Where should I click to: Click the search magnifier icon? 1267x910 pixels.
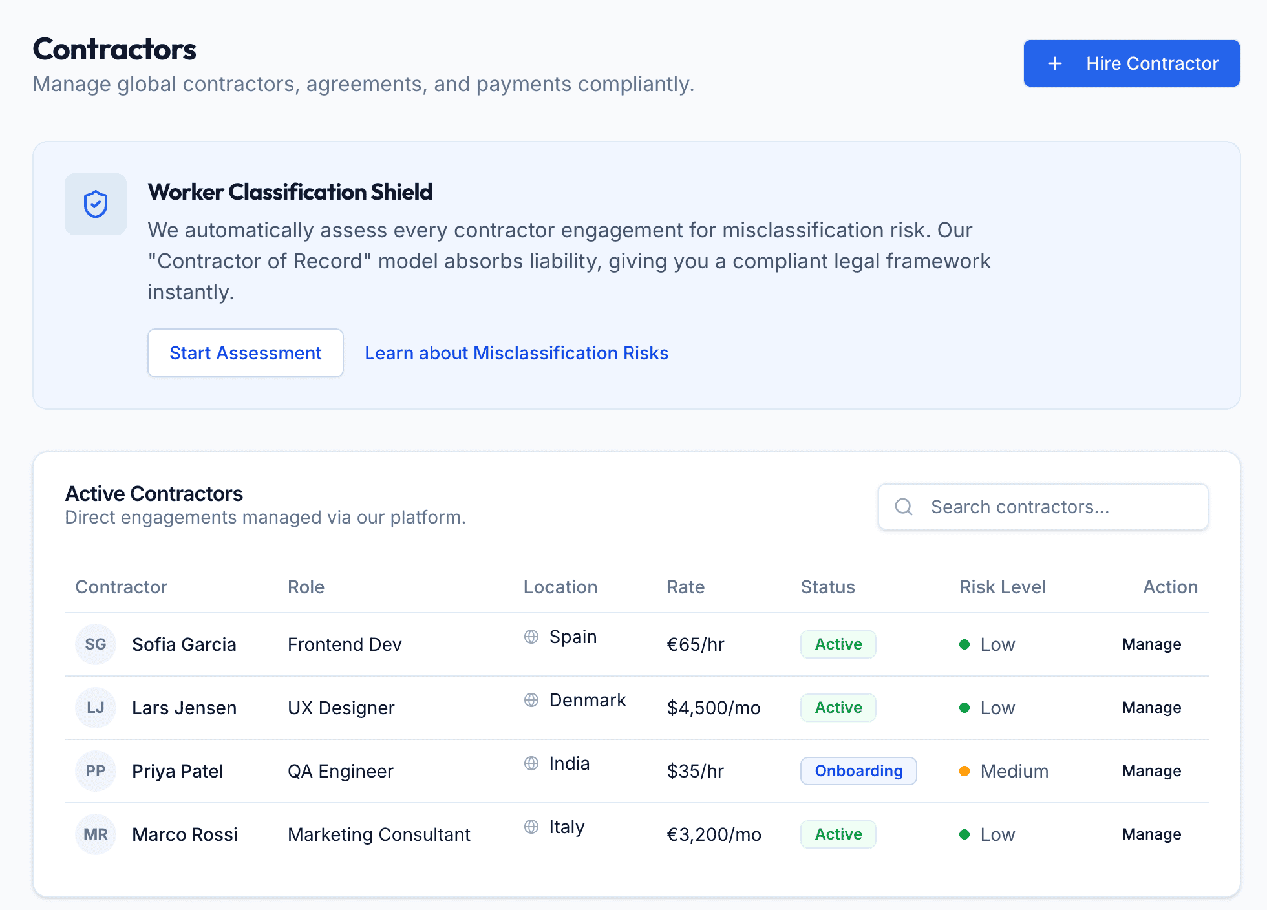tap(903, 507)
